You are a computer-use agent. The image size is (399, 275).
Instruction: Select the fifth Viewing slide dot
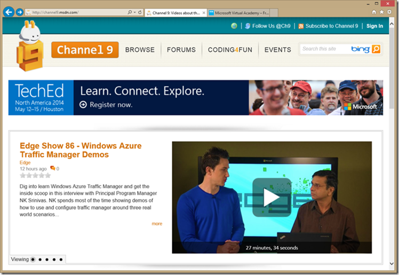tap(61, 260)
